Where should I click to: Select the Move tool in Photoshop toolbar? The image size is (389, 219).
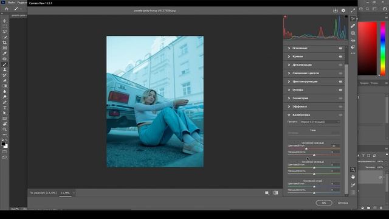coord(4,21)
